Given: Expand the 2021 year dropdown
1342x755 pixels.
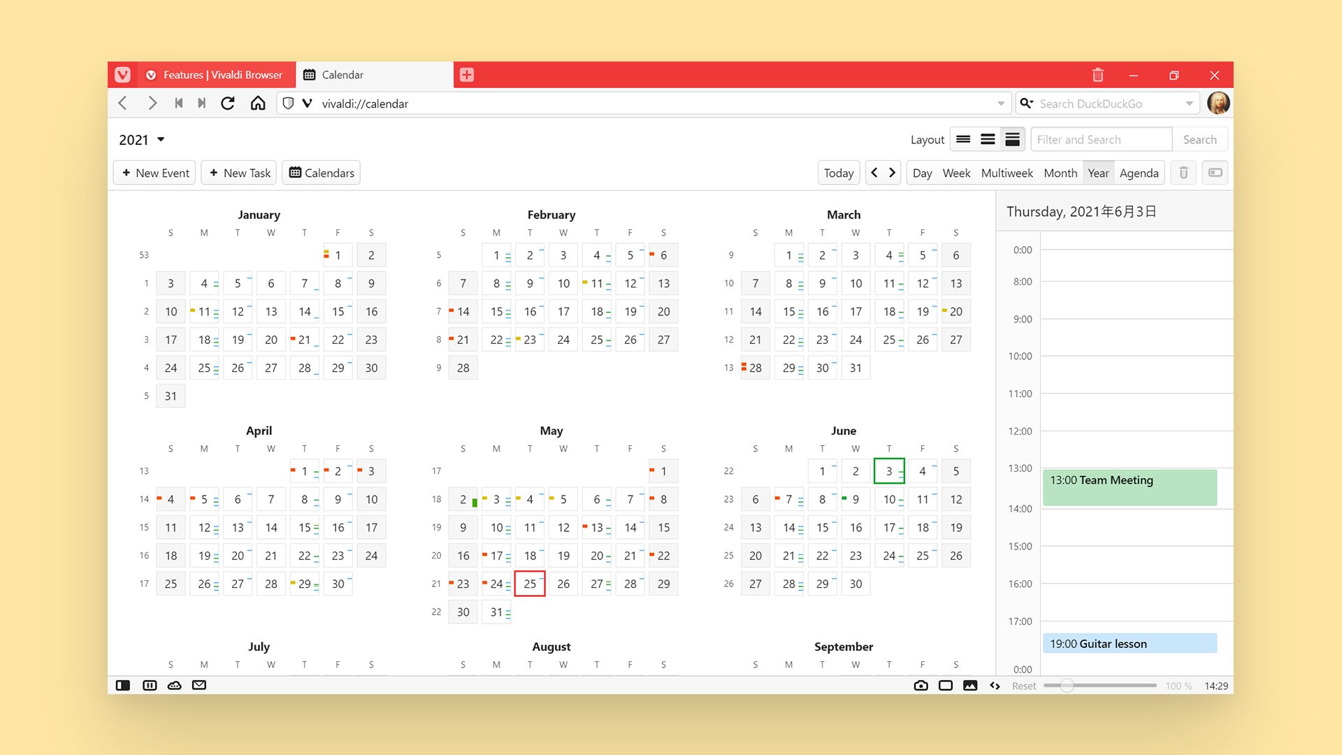Looking at the screenshot, I should 142,140.
